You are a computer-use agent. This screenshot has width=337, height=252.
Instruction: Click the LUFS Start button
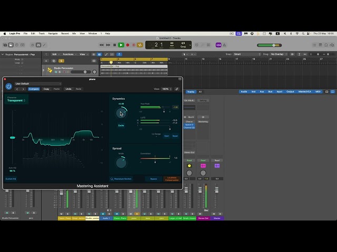coord(166,136)
